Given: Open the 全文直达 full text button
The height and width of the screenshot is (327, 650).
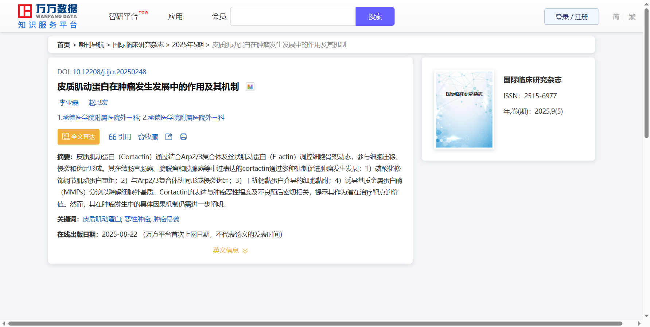Looking at the screenshot, I should pyautogui.click(x=78, y=137).
